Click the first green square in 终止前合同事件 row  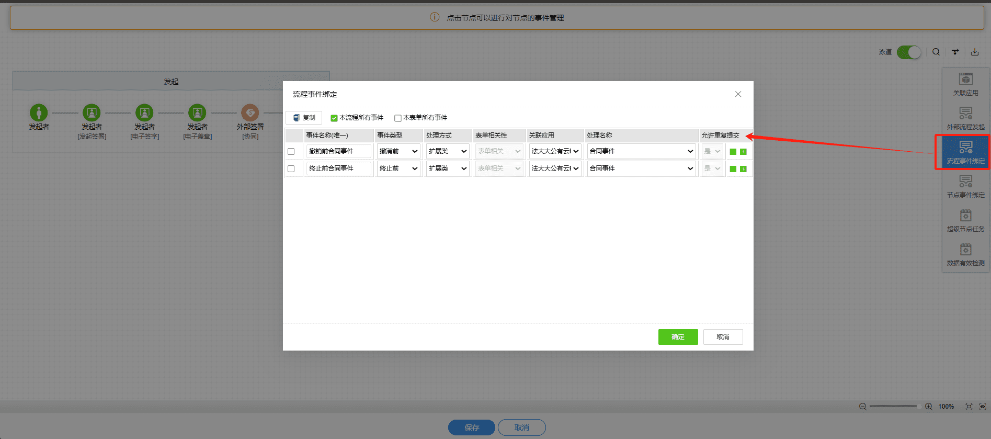click(733, 169)
